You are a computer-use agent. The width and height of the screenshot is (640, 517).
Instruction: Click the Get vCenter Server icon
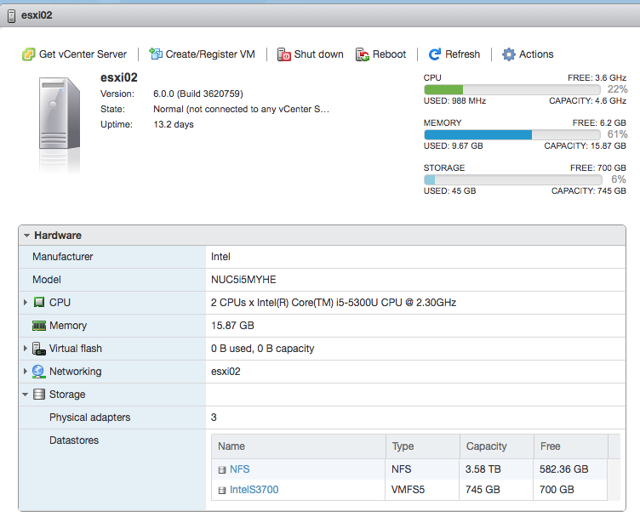click(29, 54)
